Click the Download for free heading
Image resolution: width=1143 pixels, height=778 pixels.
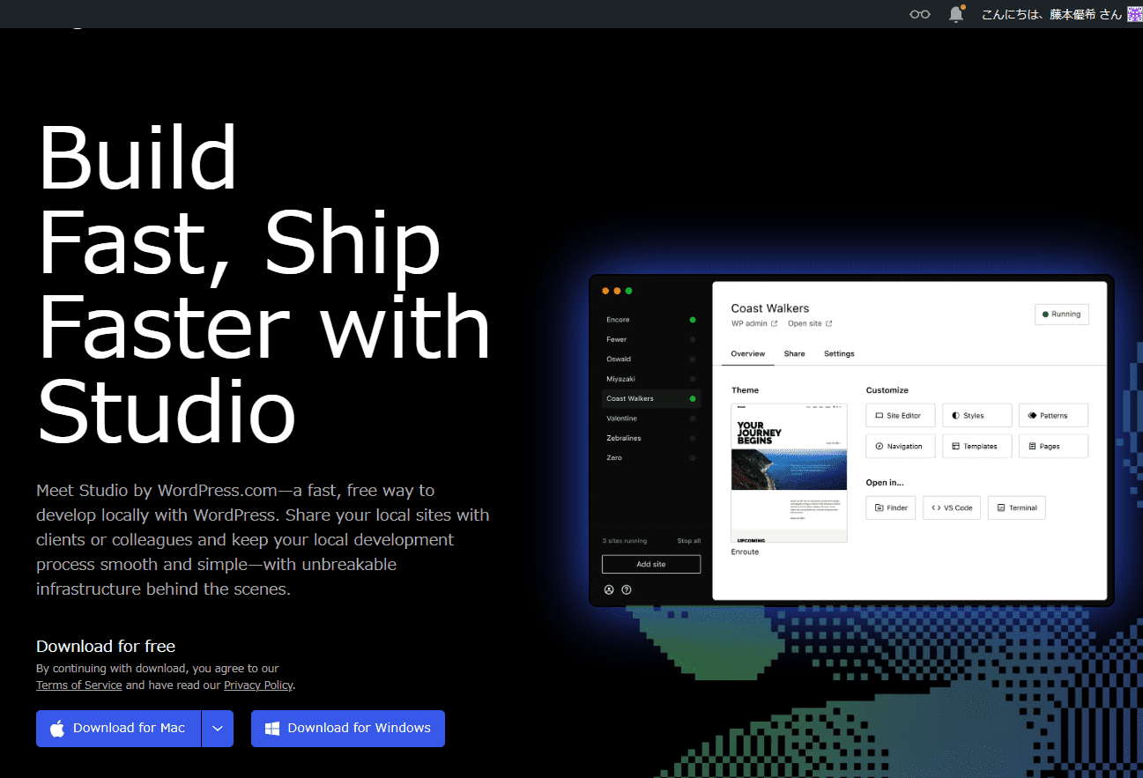pos(106,646)
